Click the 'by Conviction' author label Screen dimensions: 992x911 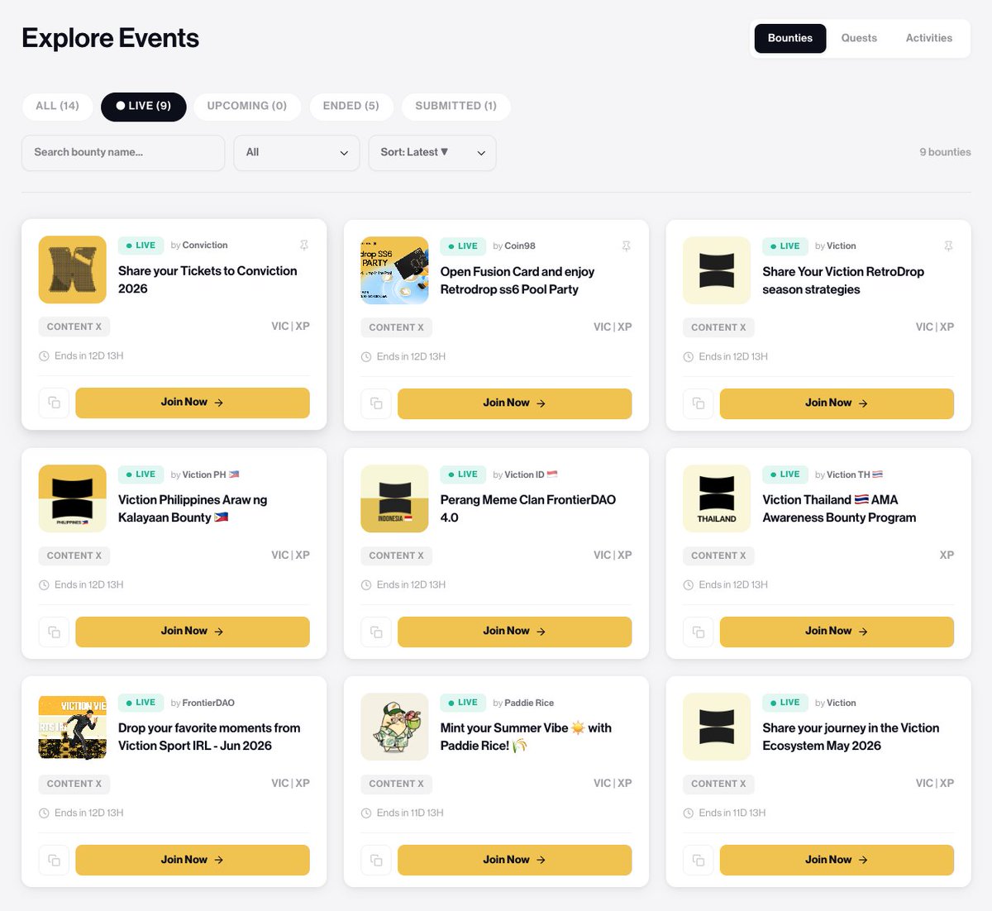pyautogui.click(x=199, y=245)
